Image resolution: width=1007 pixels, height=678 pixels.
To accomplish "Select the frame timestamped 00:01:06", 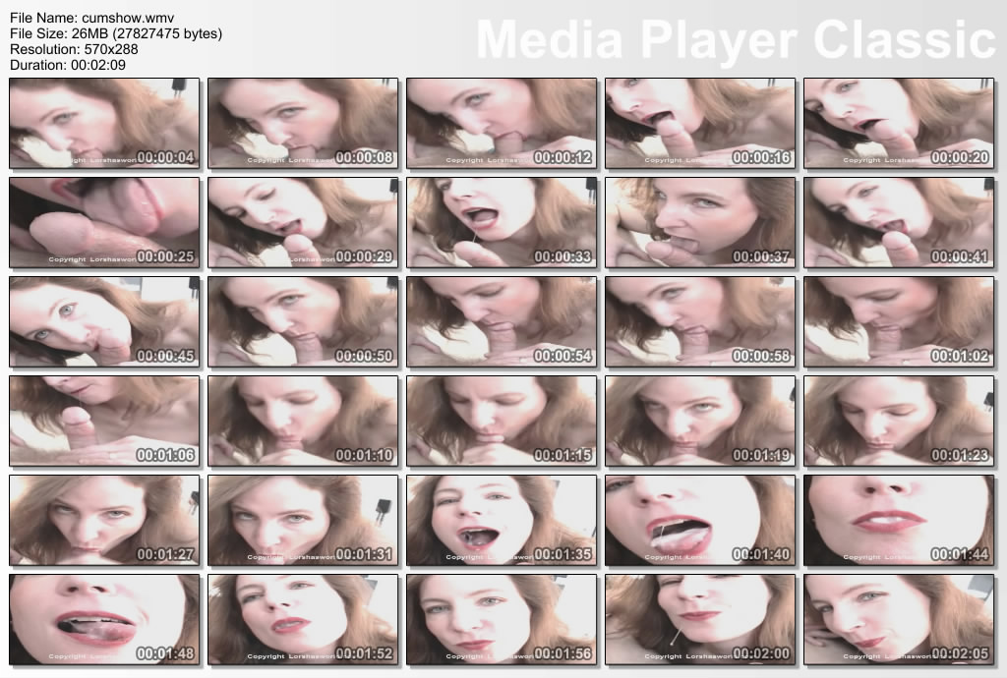I will tap(104, 422).
